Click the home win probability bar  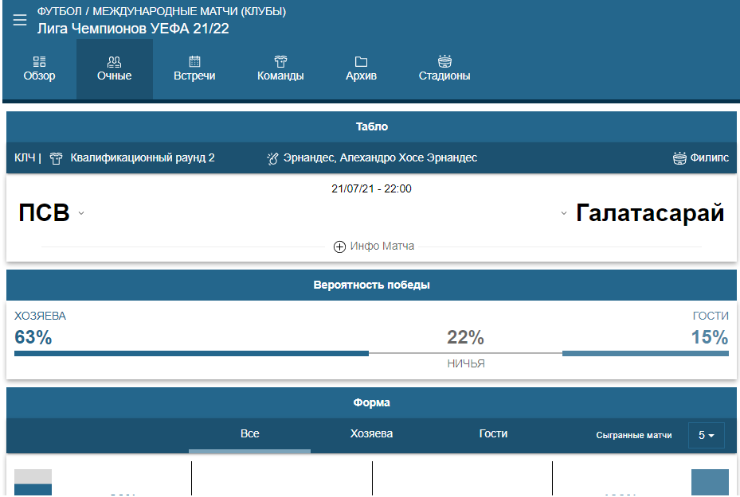(192, 353)
